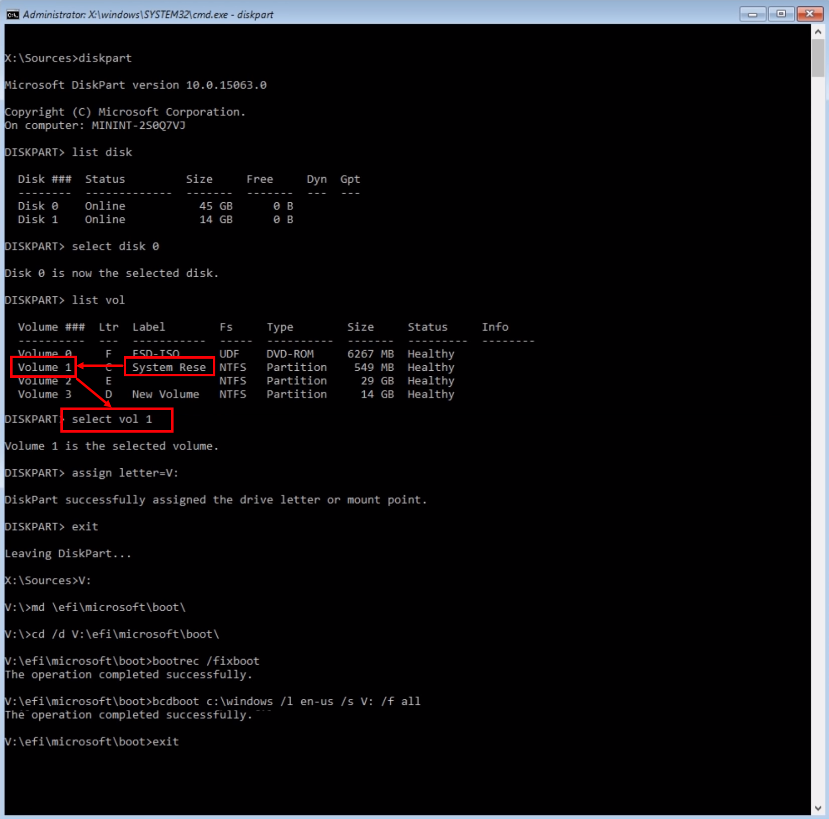Click the highlighted 'Volume 1' entry
Viewport: 829px width, 819px height.
44,367
